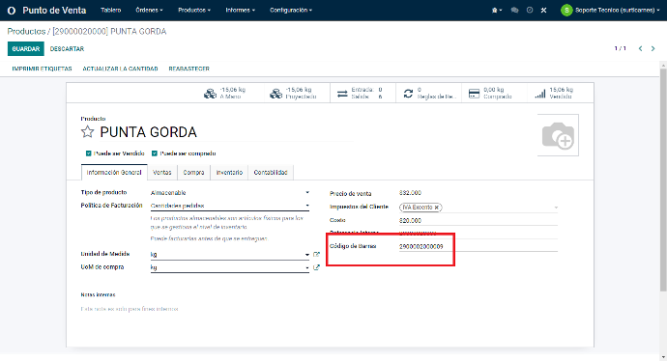Click the REABASTECER button

(188, 69)
